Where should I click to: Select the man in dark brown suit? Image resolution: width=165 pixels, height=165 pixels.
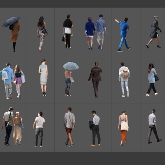pyautogui.click(x=95, y=80)
